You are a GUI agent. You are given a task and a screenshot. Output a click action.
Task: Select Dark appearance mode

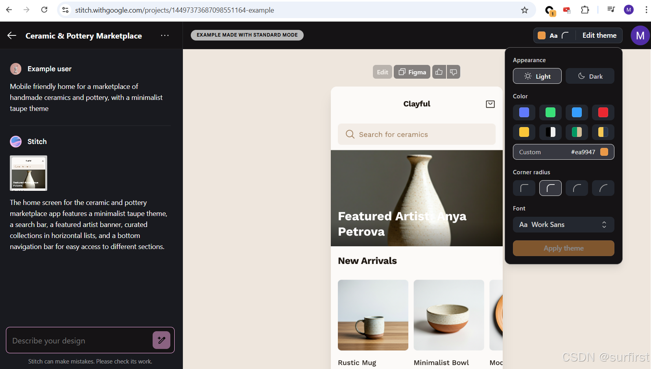point(590,76)
